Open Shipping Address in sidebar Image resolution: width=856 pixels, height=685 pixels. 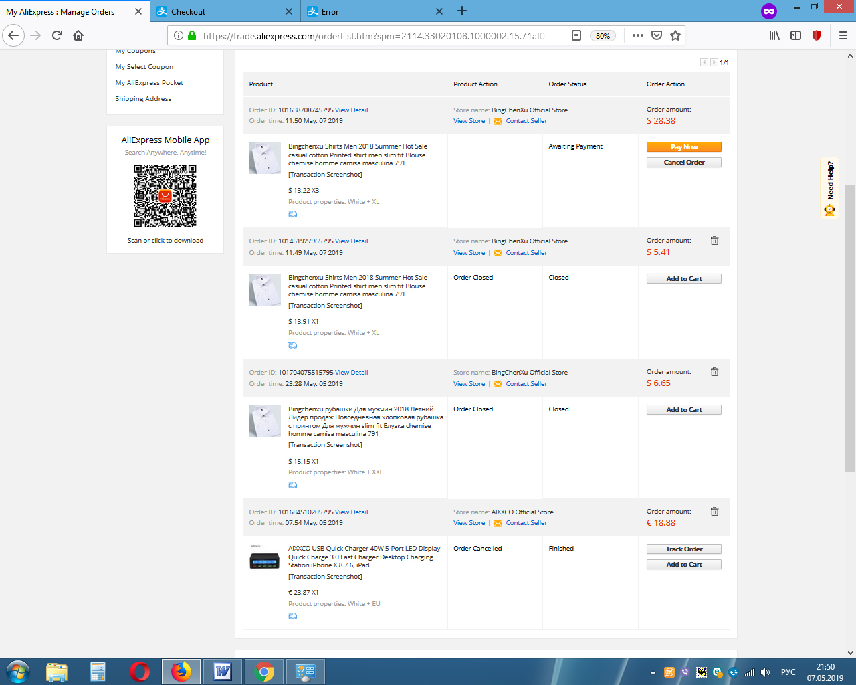(x=143, y=99)
